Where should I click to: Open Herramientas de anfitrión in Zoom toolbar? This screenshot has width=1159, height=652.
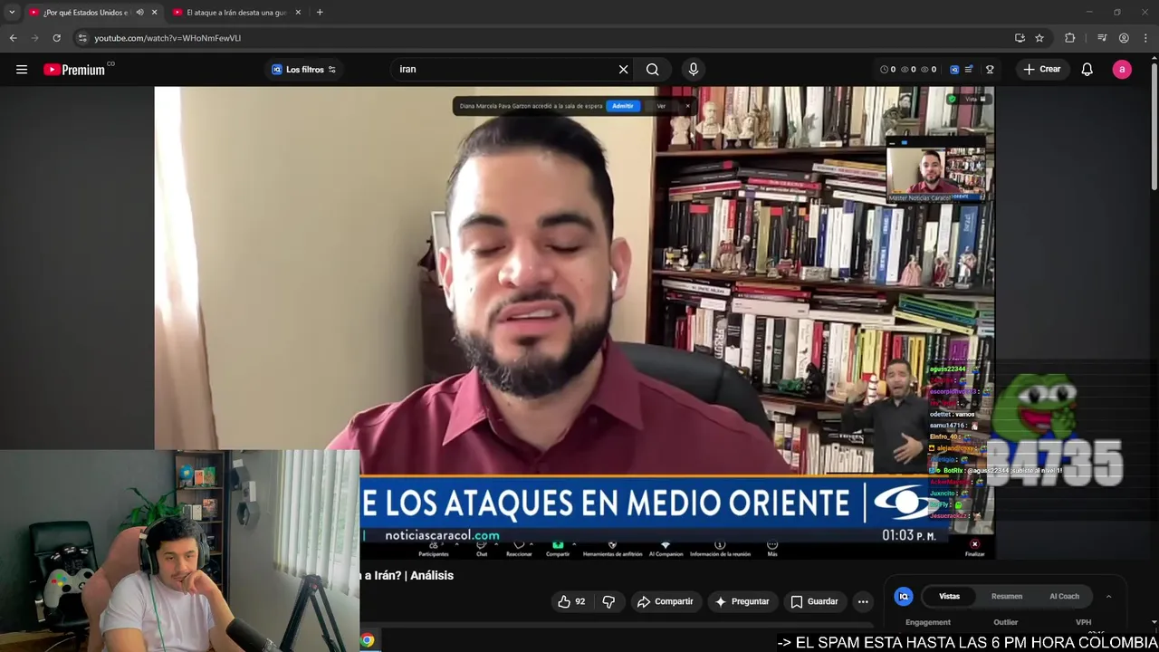pyautogui.click(x=612, y=549)
